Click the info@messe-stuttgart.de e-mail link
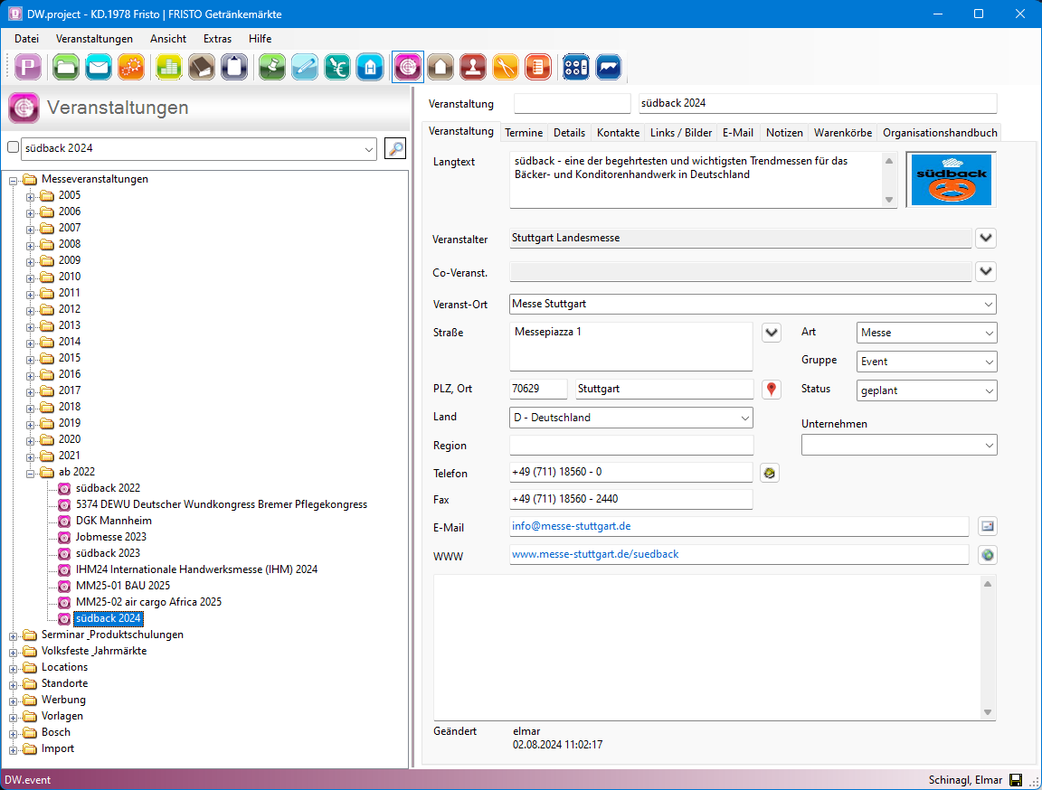1042x790 pixels. pos(572,526)
